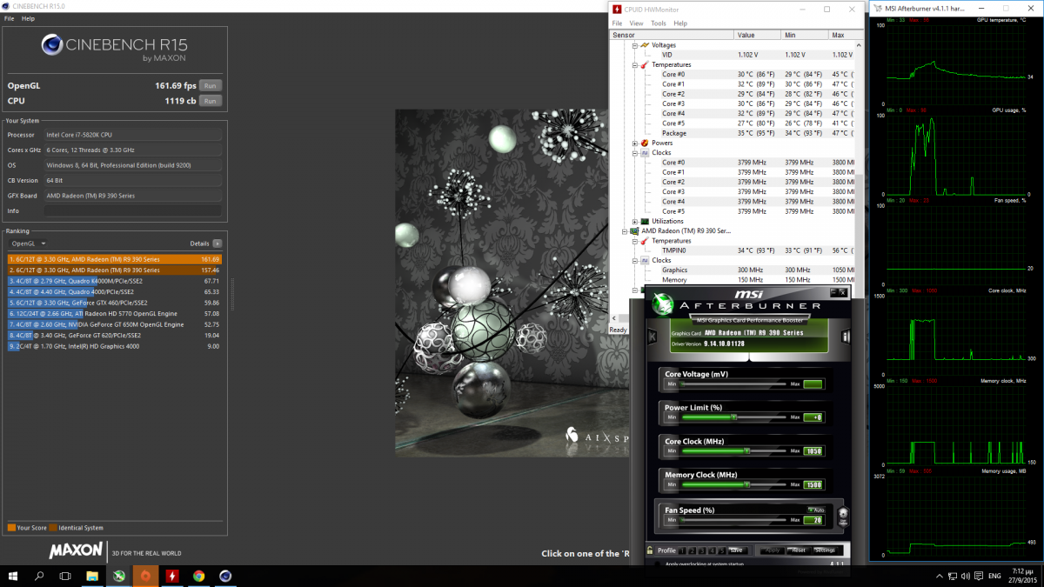Click the User Define fan button
Viewport: 1044px width, 587px height.
843,517
